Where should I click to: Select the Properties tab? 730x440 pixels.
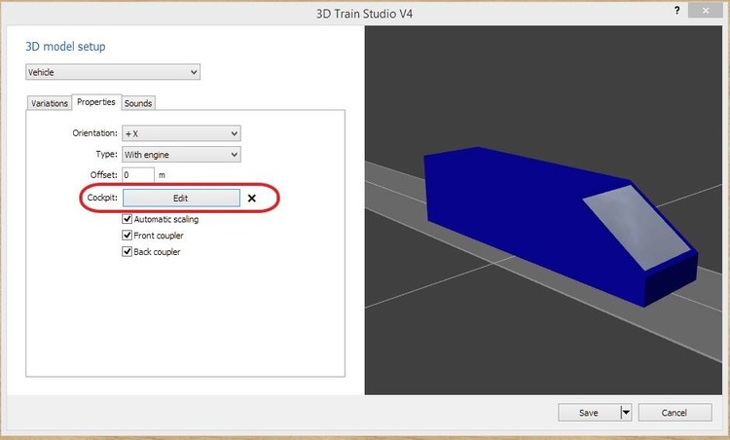[96, 102]
